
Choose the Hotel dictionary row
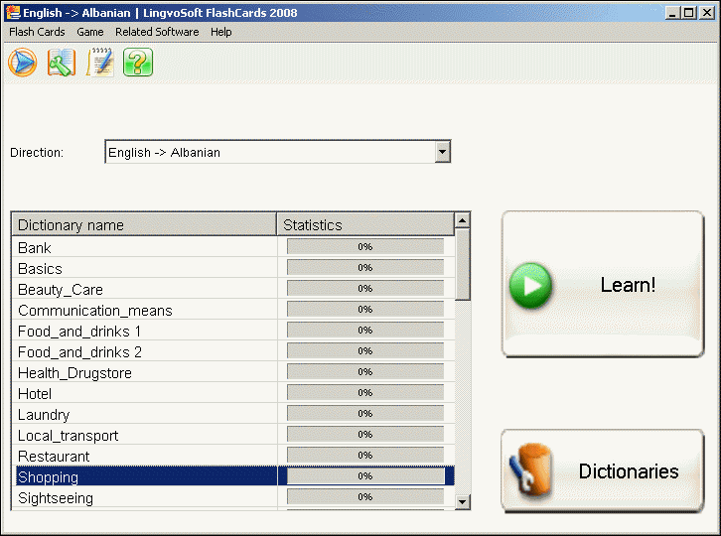coord(233,393)
